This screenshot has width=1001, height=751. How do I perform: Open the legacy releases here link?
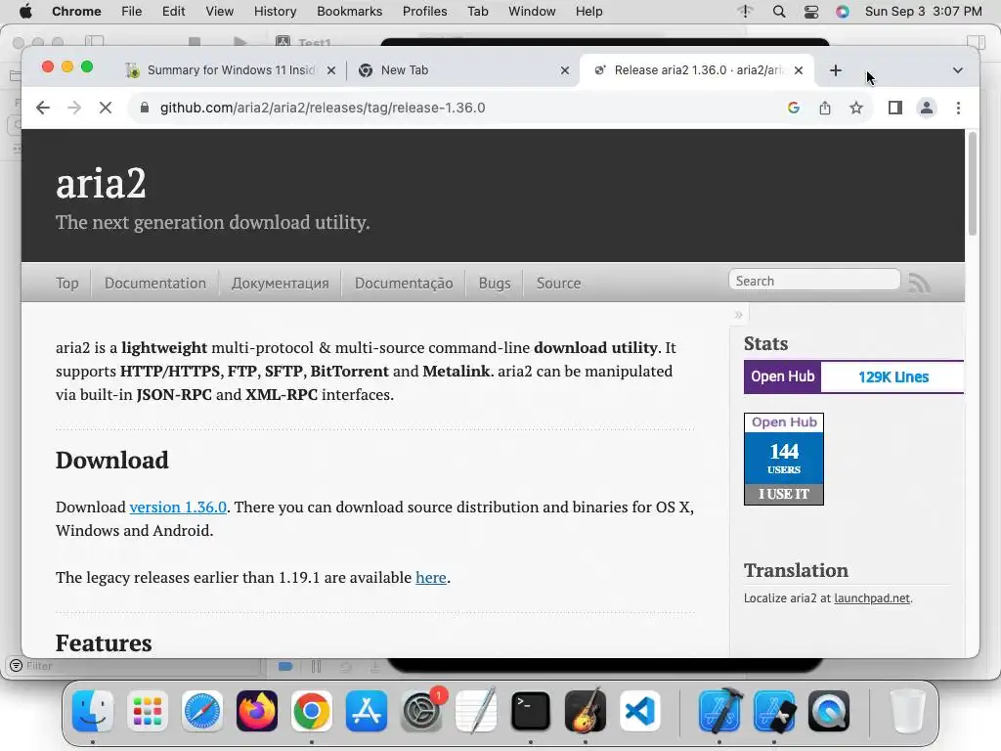tap(431, 577)
